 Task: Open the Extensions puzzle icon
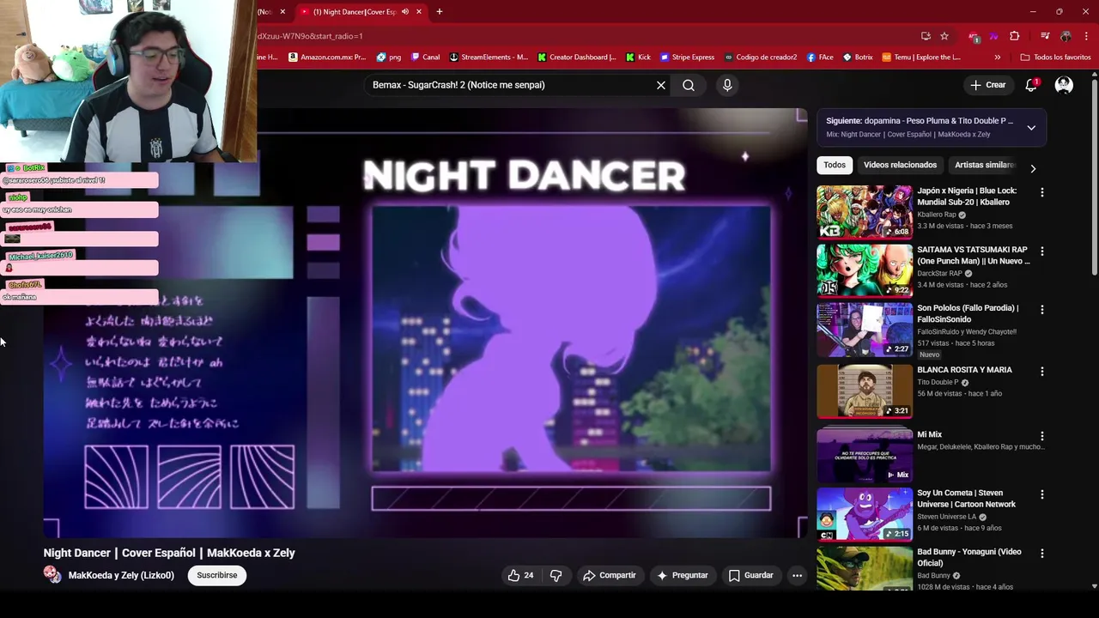[x=1014, y=36]
